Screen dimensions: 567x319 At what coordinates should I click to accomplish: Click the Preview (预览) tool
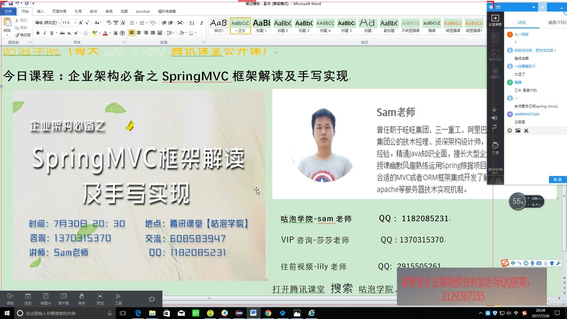point(100,299)
